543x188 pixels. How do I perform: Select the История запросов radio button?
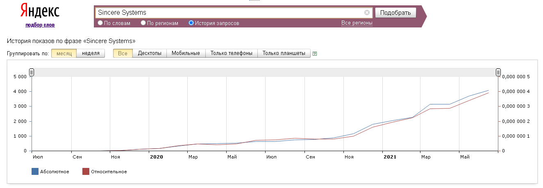click(191, 23)
